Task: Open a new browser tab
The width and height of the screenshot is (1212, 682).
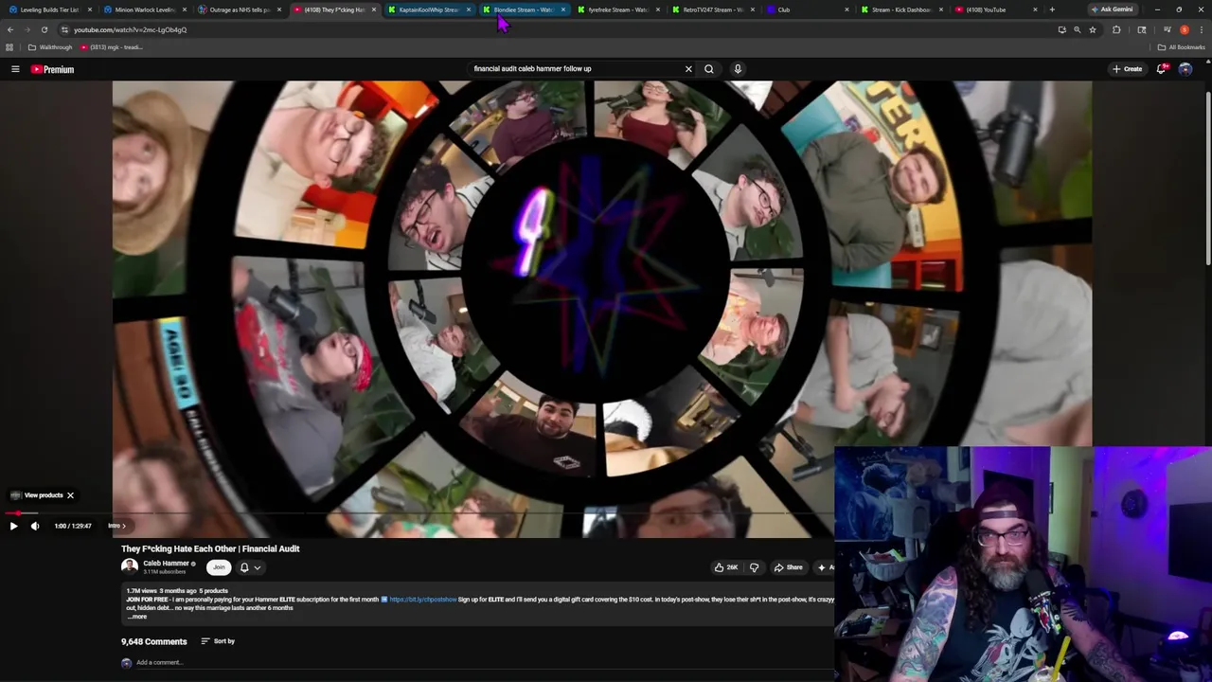Action: pyautogui.click(x=1052, y=9)
